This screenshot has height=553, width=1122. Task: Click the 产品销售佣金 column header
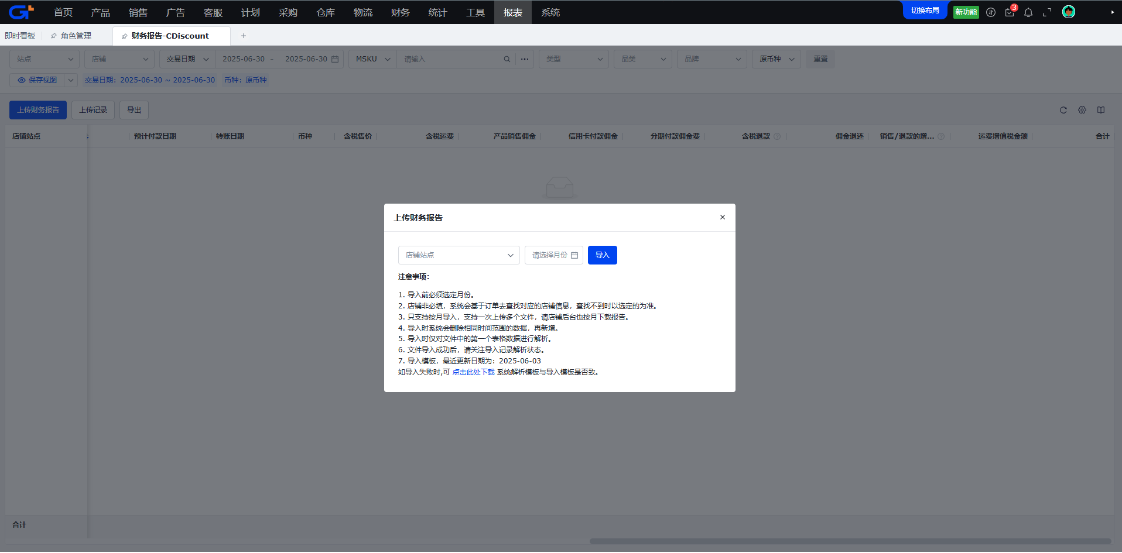(515, 136)
